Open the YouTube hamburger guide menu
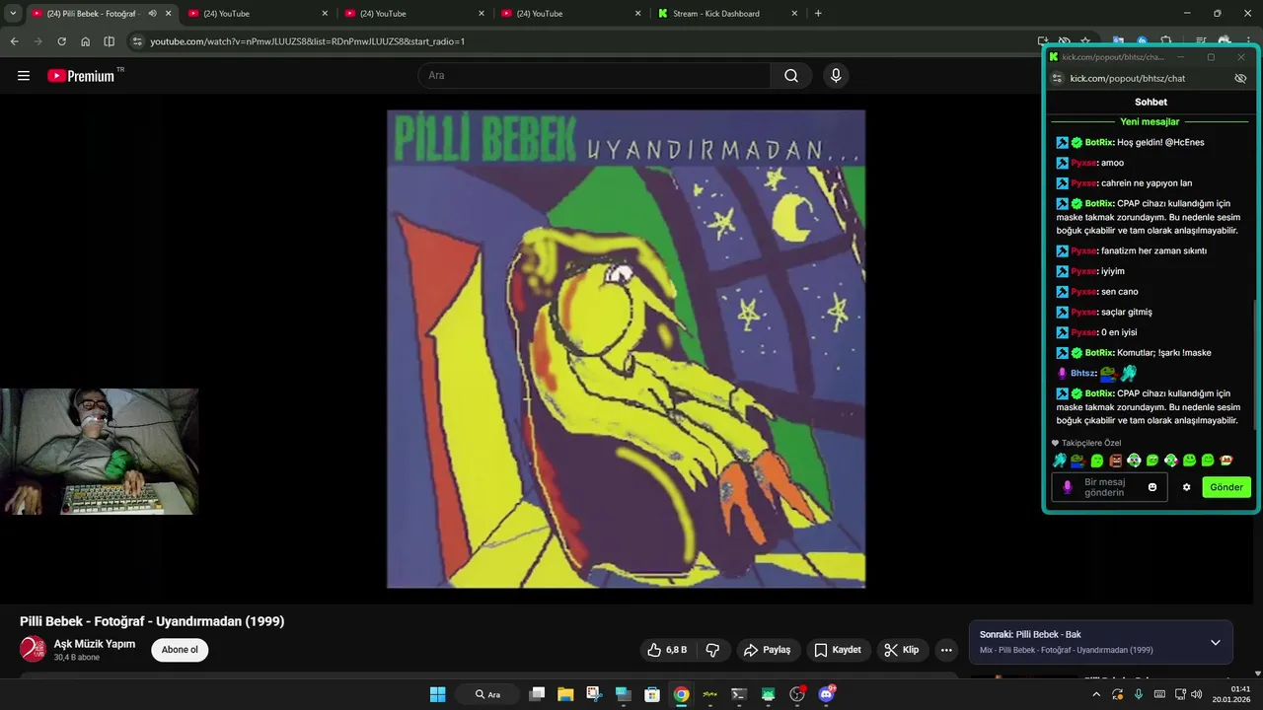The width and height of the screenshot is (1263, 710). (24, 75)
